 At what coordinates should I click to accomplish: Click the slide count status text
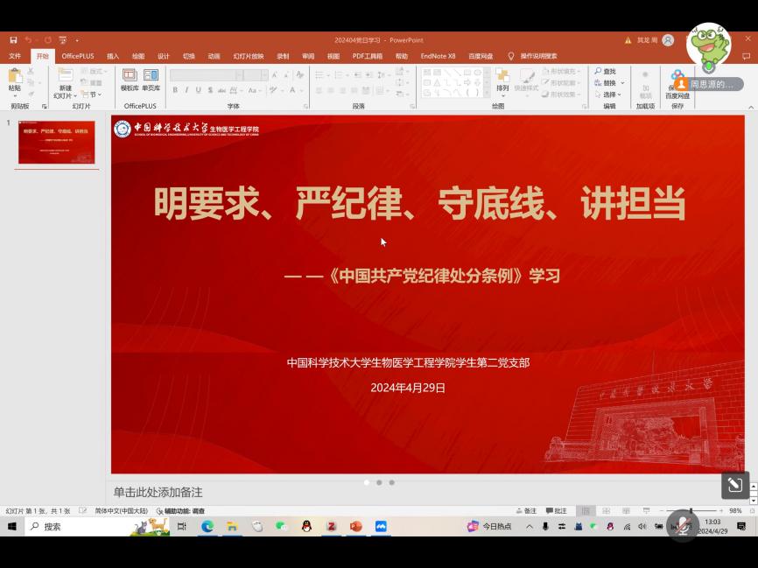tap(39, 511)
